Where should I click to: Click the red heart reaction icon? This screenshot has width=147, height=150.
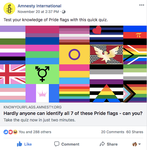pos(11,132)
